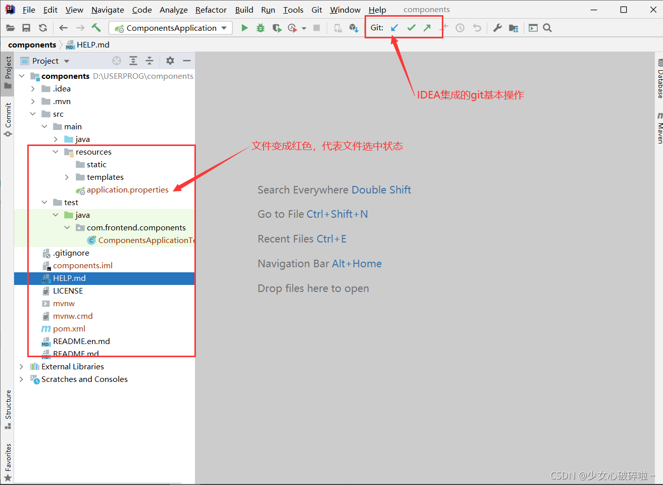Expand the .idea folder
This screenshot has width=663, height=485.
(x=33, y=88)
